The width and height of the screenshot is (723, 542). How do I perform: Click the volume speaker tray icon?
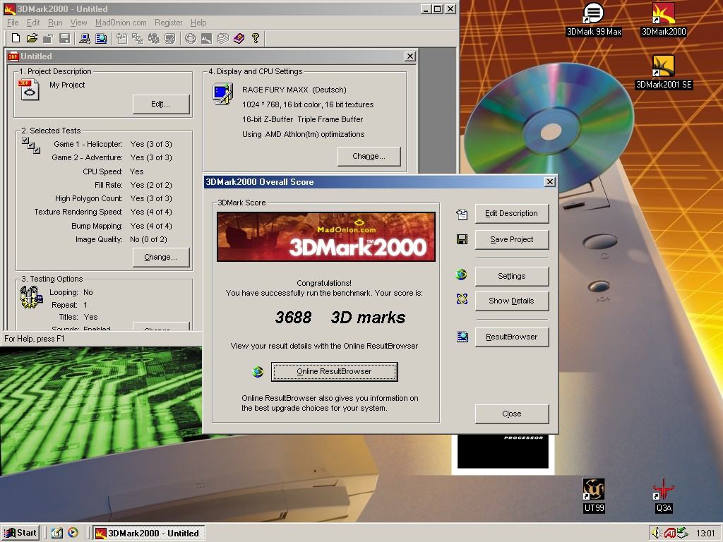[x=656, y=534]
